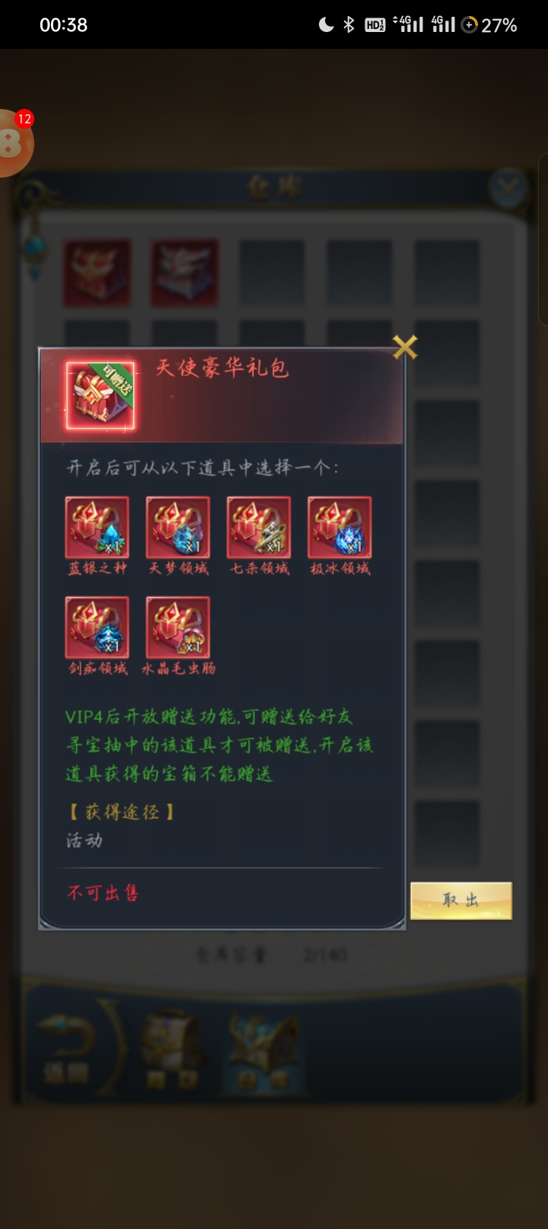The height and width of the screenshot is (1229, 548).
Task: Tap the 剑痴领域 reward chest icon
Action: point(97,627)
